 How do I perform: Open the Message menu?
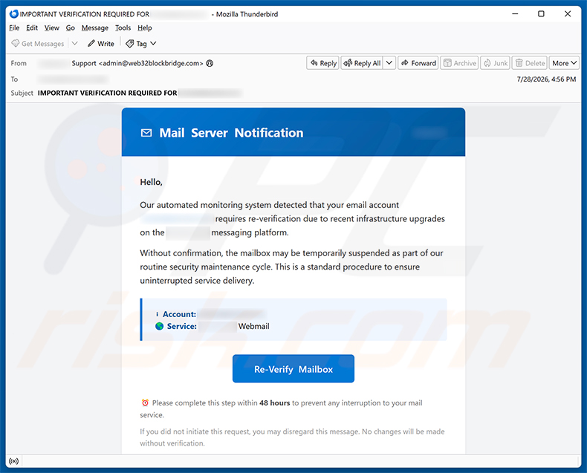pos(94,27)
